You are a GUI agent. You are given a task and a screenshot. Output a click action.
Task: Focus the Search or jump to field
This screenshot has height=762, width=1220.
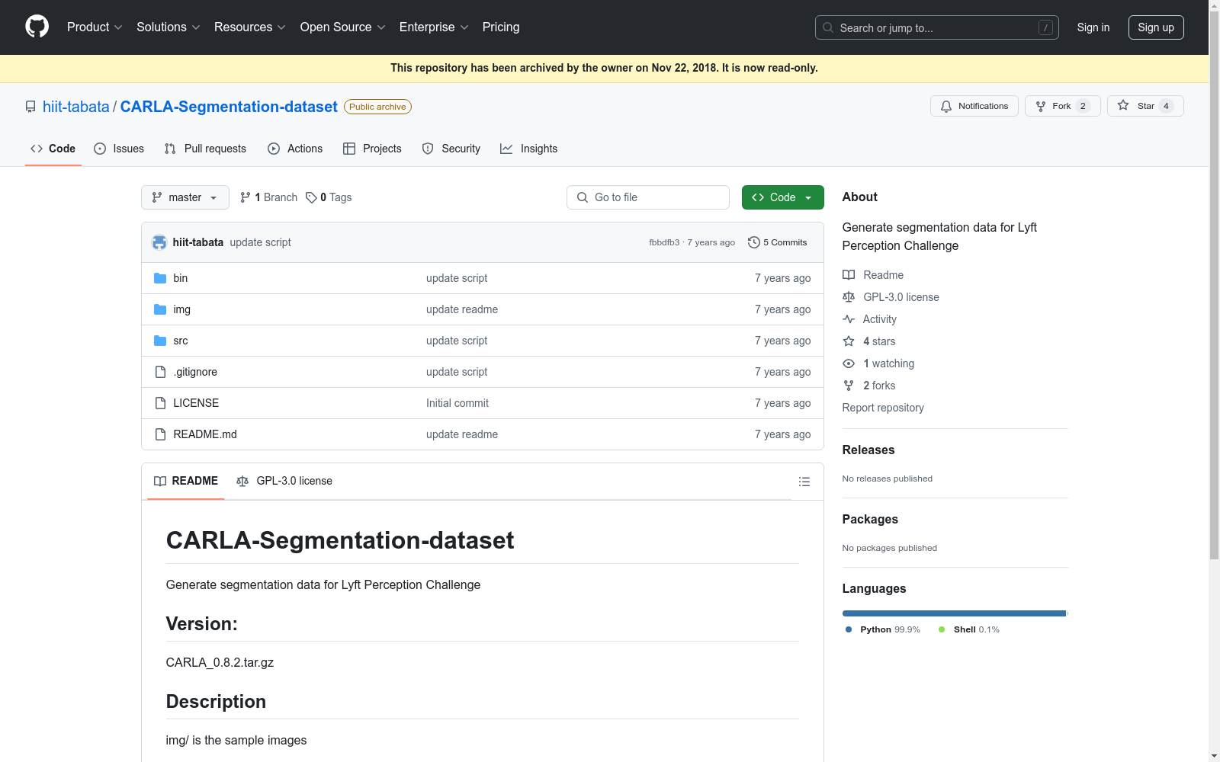(x=937, y=27)
